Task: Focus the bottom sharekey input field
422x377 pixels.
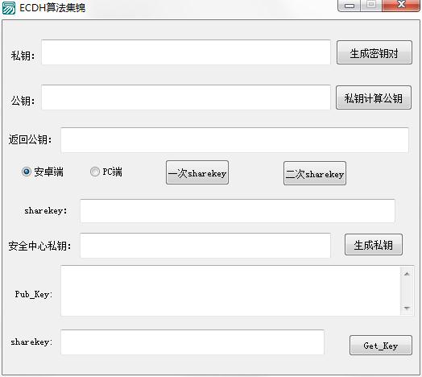Action: (192, 342)
